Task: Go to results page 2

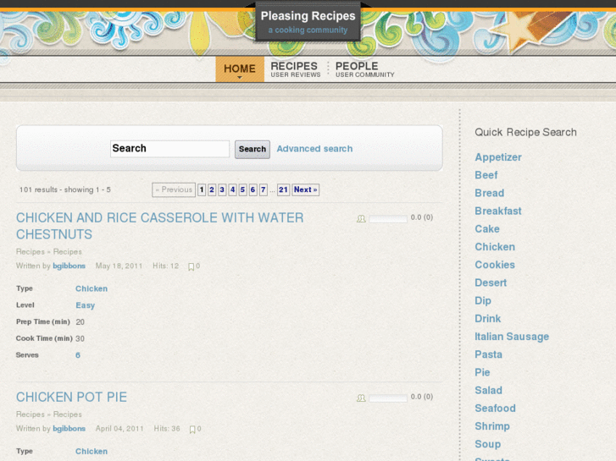Action: (212, 189)
